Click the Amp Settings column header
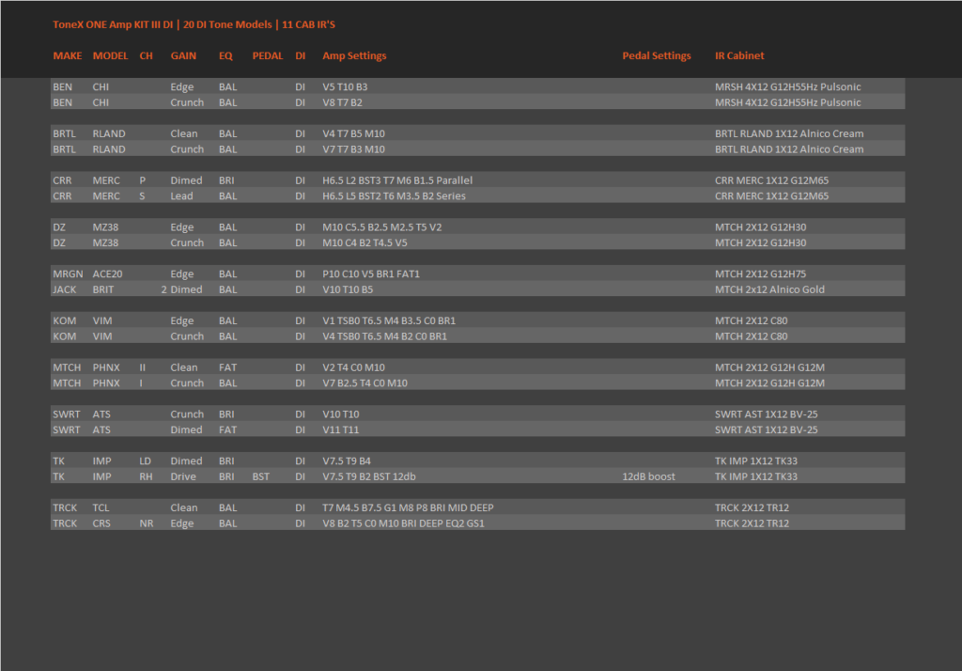Screen dimensions: 962x671 [354, 55]
